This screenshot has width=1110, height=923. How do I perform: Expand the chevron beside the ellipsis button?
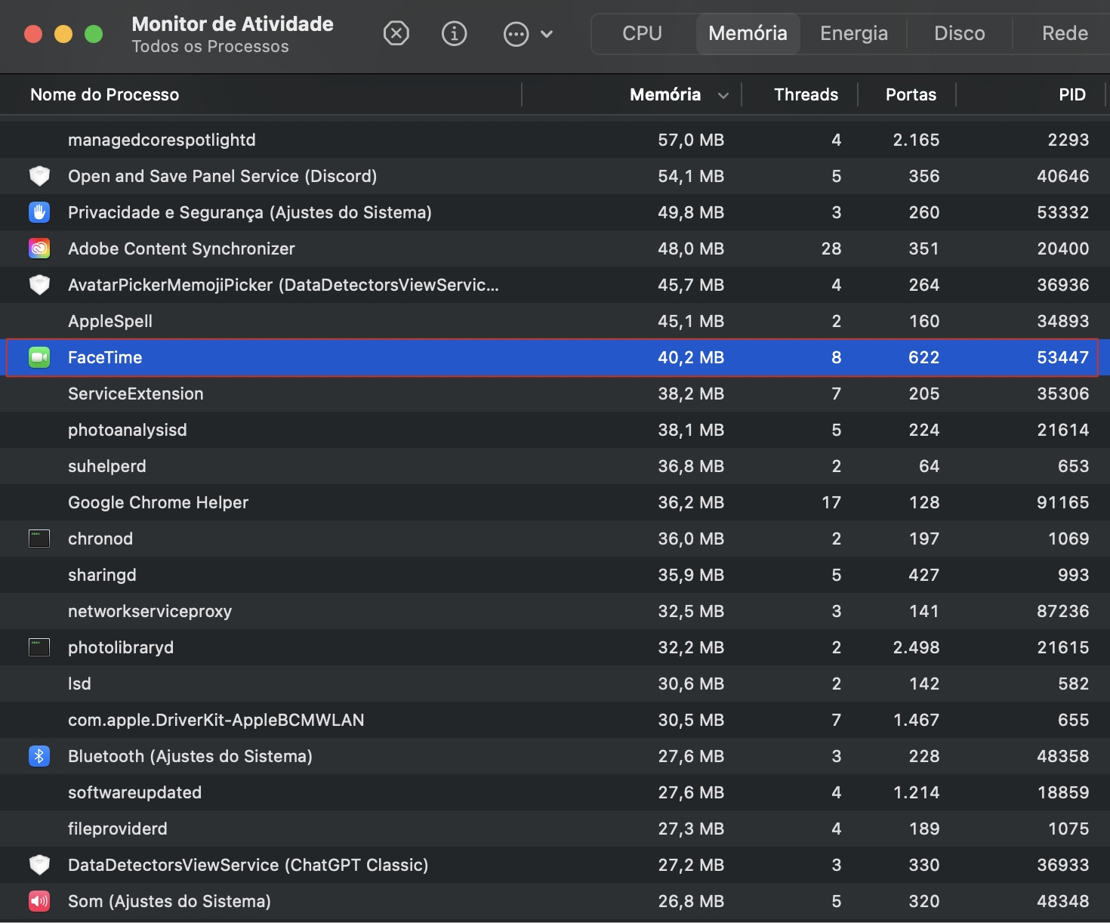point(547,34)
